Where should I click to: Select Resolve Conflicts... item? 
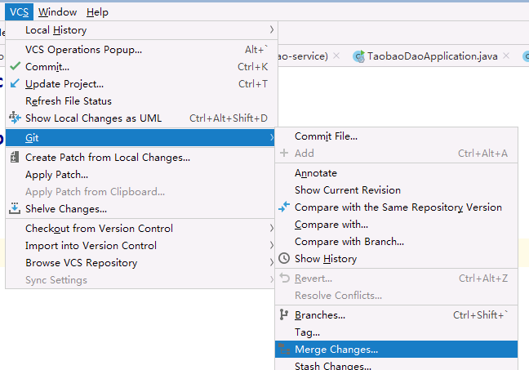[x=397, y=296]
